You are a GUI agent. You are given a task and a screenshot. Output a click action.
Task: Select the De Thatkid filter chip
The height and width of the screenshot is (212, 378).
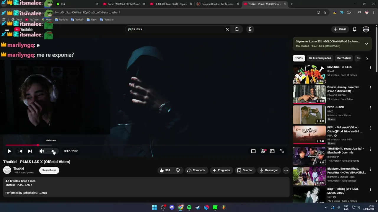[x=344, y=58]
